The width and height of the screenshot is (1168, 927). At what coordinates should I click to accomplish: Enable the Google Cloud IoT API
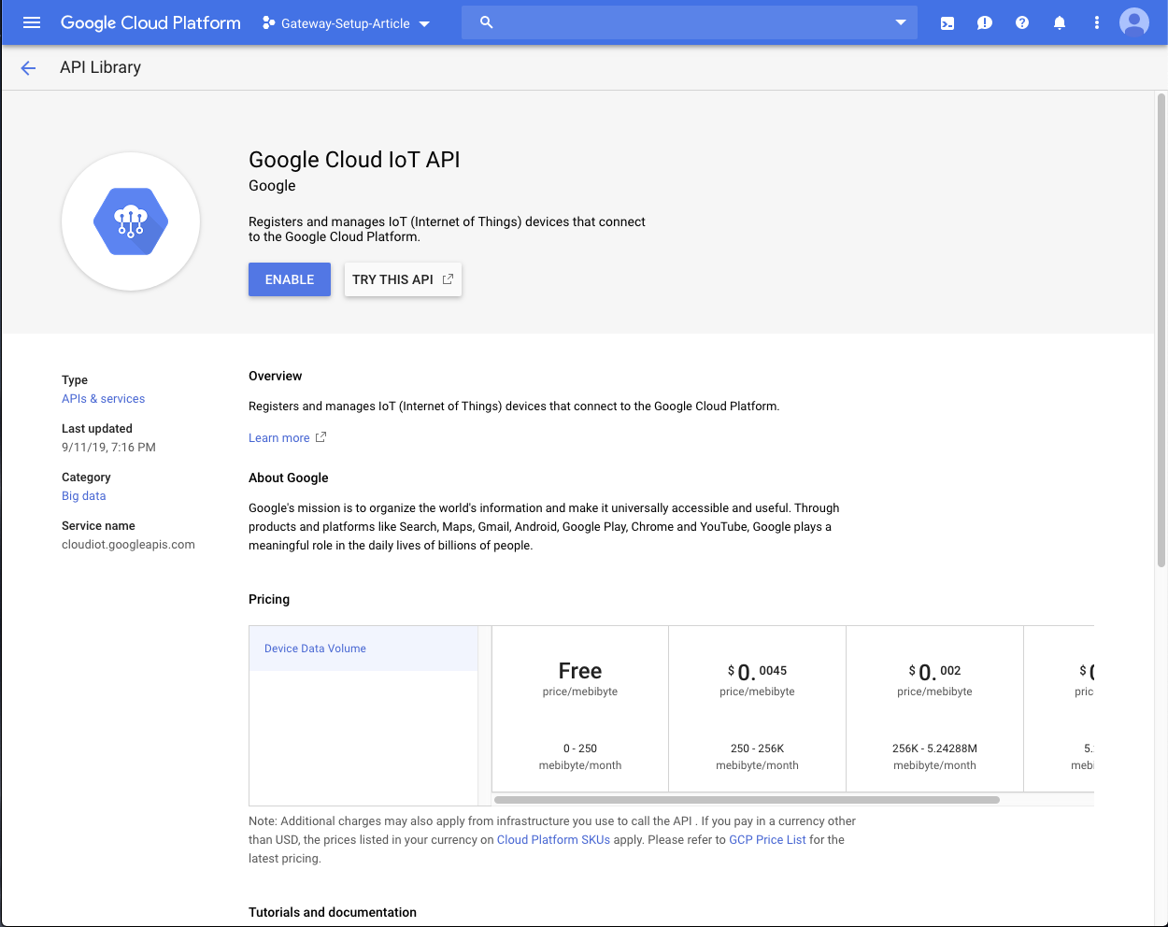(x=289, y=278)
